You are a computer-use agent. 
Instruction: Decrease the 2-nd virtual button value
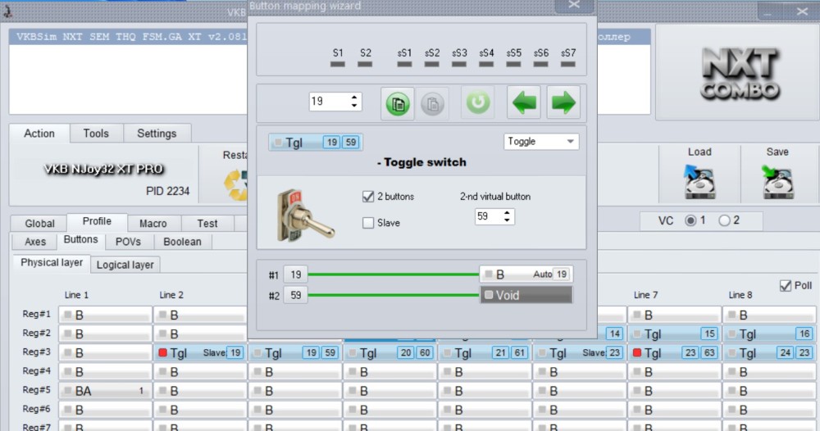click(x=507, y=220)
